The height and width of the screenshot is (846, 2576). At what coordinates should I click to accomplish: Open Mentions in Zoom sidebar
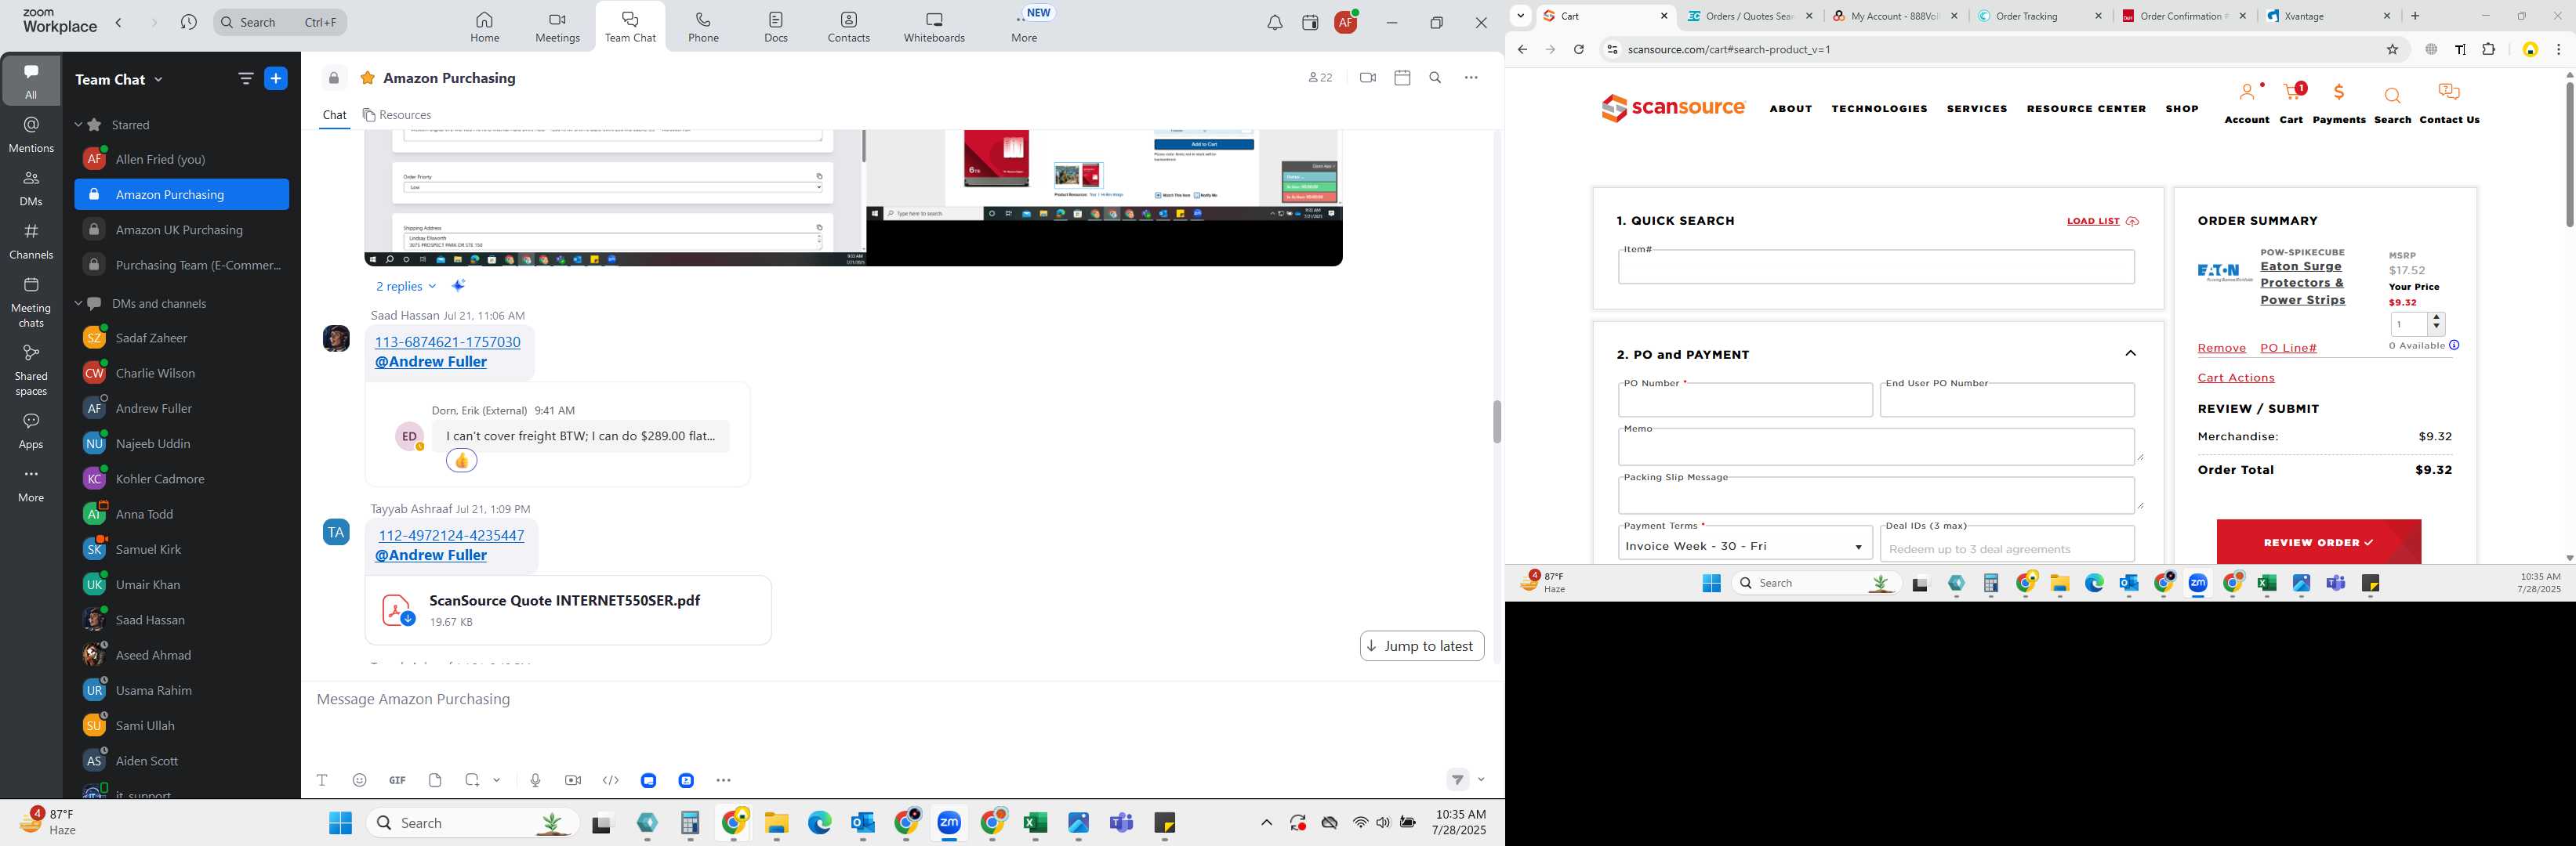point(31,134)
